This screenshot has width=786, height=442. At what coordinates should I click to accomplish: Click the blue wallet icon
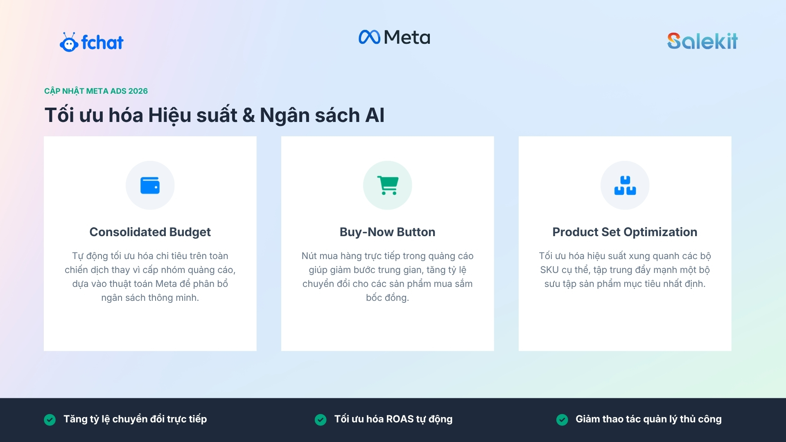click(150, 185)
